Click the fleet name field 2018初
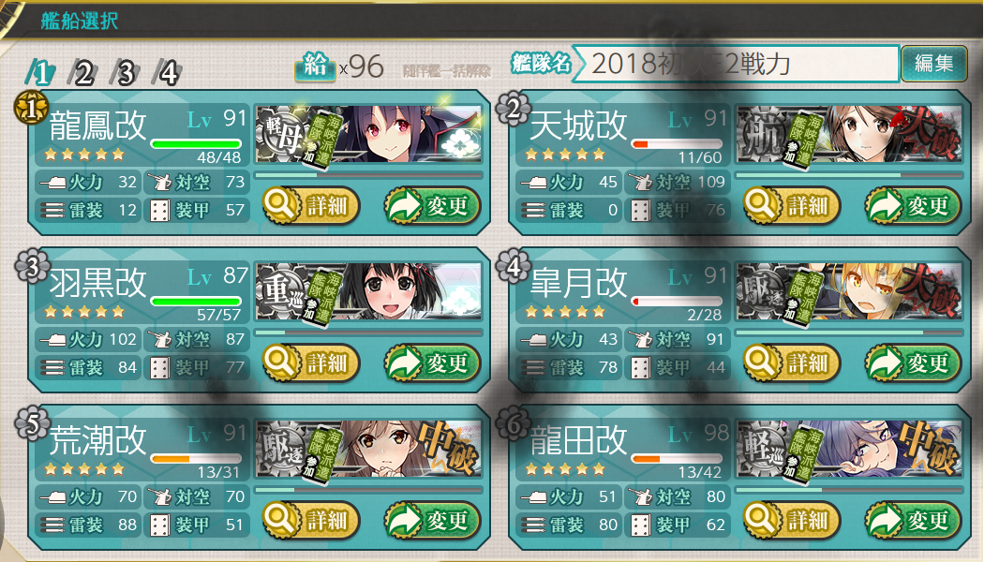This screenshot has height=562, width=984. point(736,64)
